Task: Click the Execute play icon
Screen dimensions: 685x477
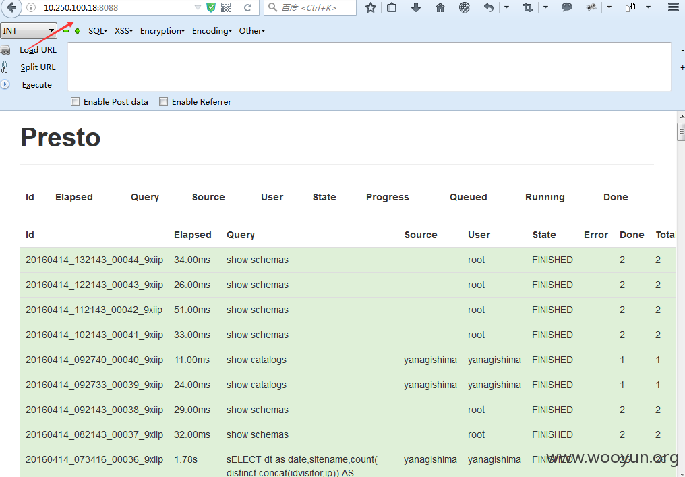Action: coord(5,84)
